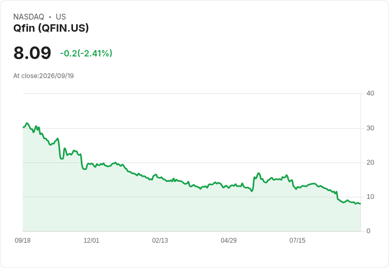Screen dimensions: 389x268
Task: Select the NASDAQ exchange label
Action: (x=29, y=16)
